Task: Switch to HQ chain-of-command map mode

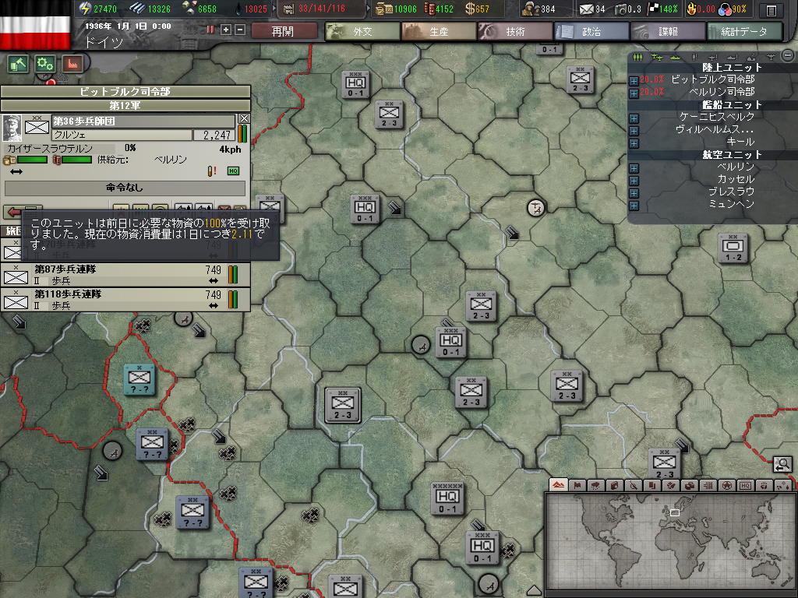Action: pyautogui.click(x=745, y=485)
